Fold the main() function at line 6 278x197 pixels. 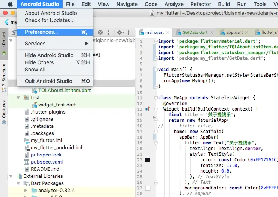156,70
